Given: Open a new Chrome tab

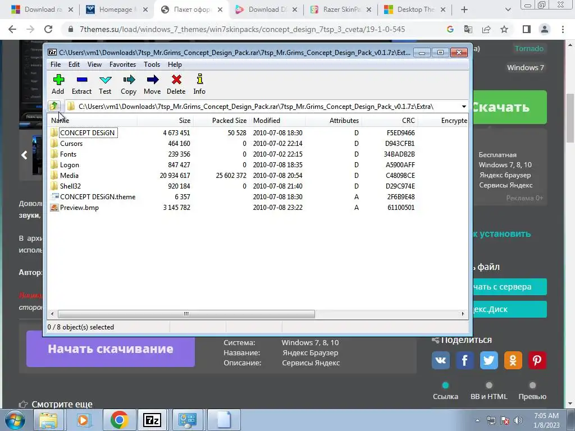Looking at the screenshot, I should point(464,10).
